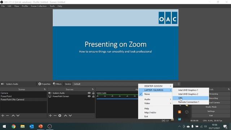Open the http://ndi.tv link

[156, 112]
